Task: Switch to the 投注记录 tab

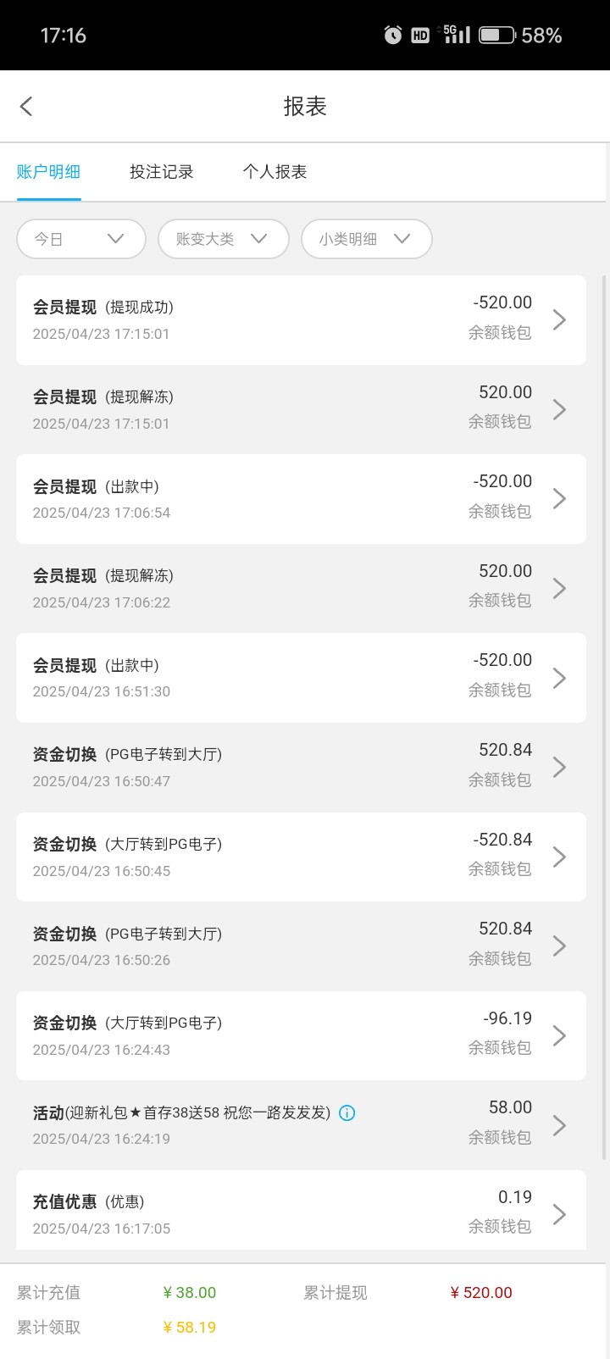Action: coord(161,172)
